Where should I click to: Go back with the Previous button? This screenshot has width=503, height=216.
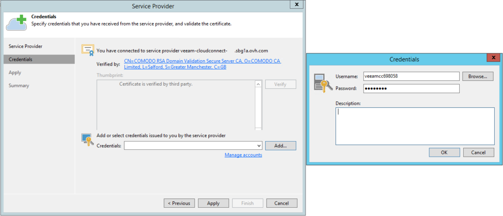179,203
